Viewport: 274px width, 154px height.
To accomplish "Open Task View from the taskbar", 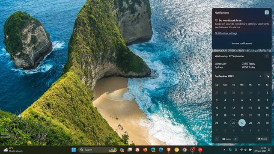I will (130, 150).
